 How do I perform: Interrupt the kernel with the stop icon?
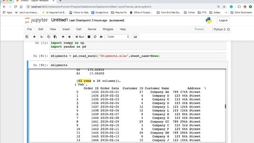tap(89, 37)
